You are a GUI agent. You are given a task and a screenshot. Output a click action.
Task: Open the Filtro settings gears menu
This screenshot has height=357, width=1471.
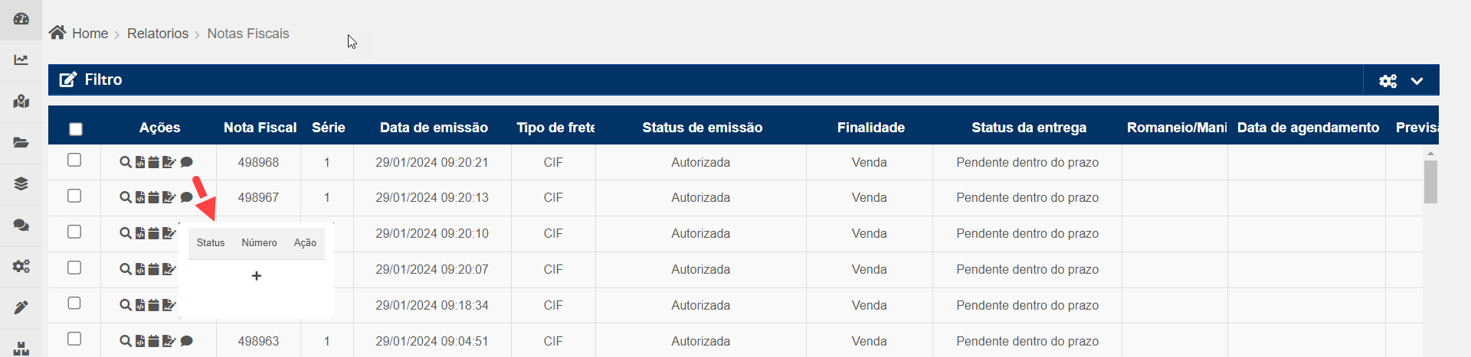(1387, 80)
